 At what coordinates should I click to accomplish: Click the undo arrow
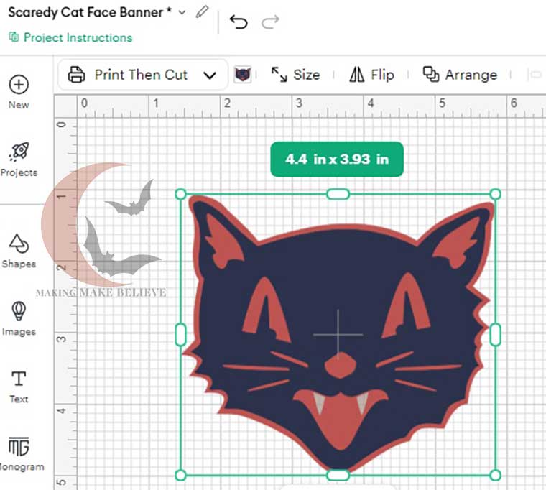[239, 22]
